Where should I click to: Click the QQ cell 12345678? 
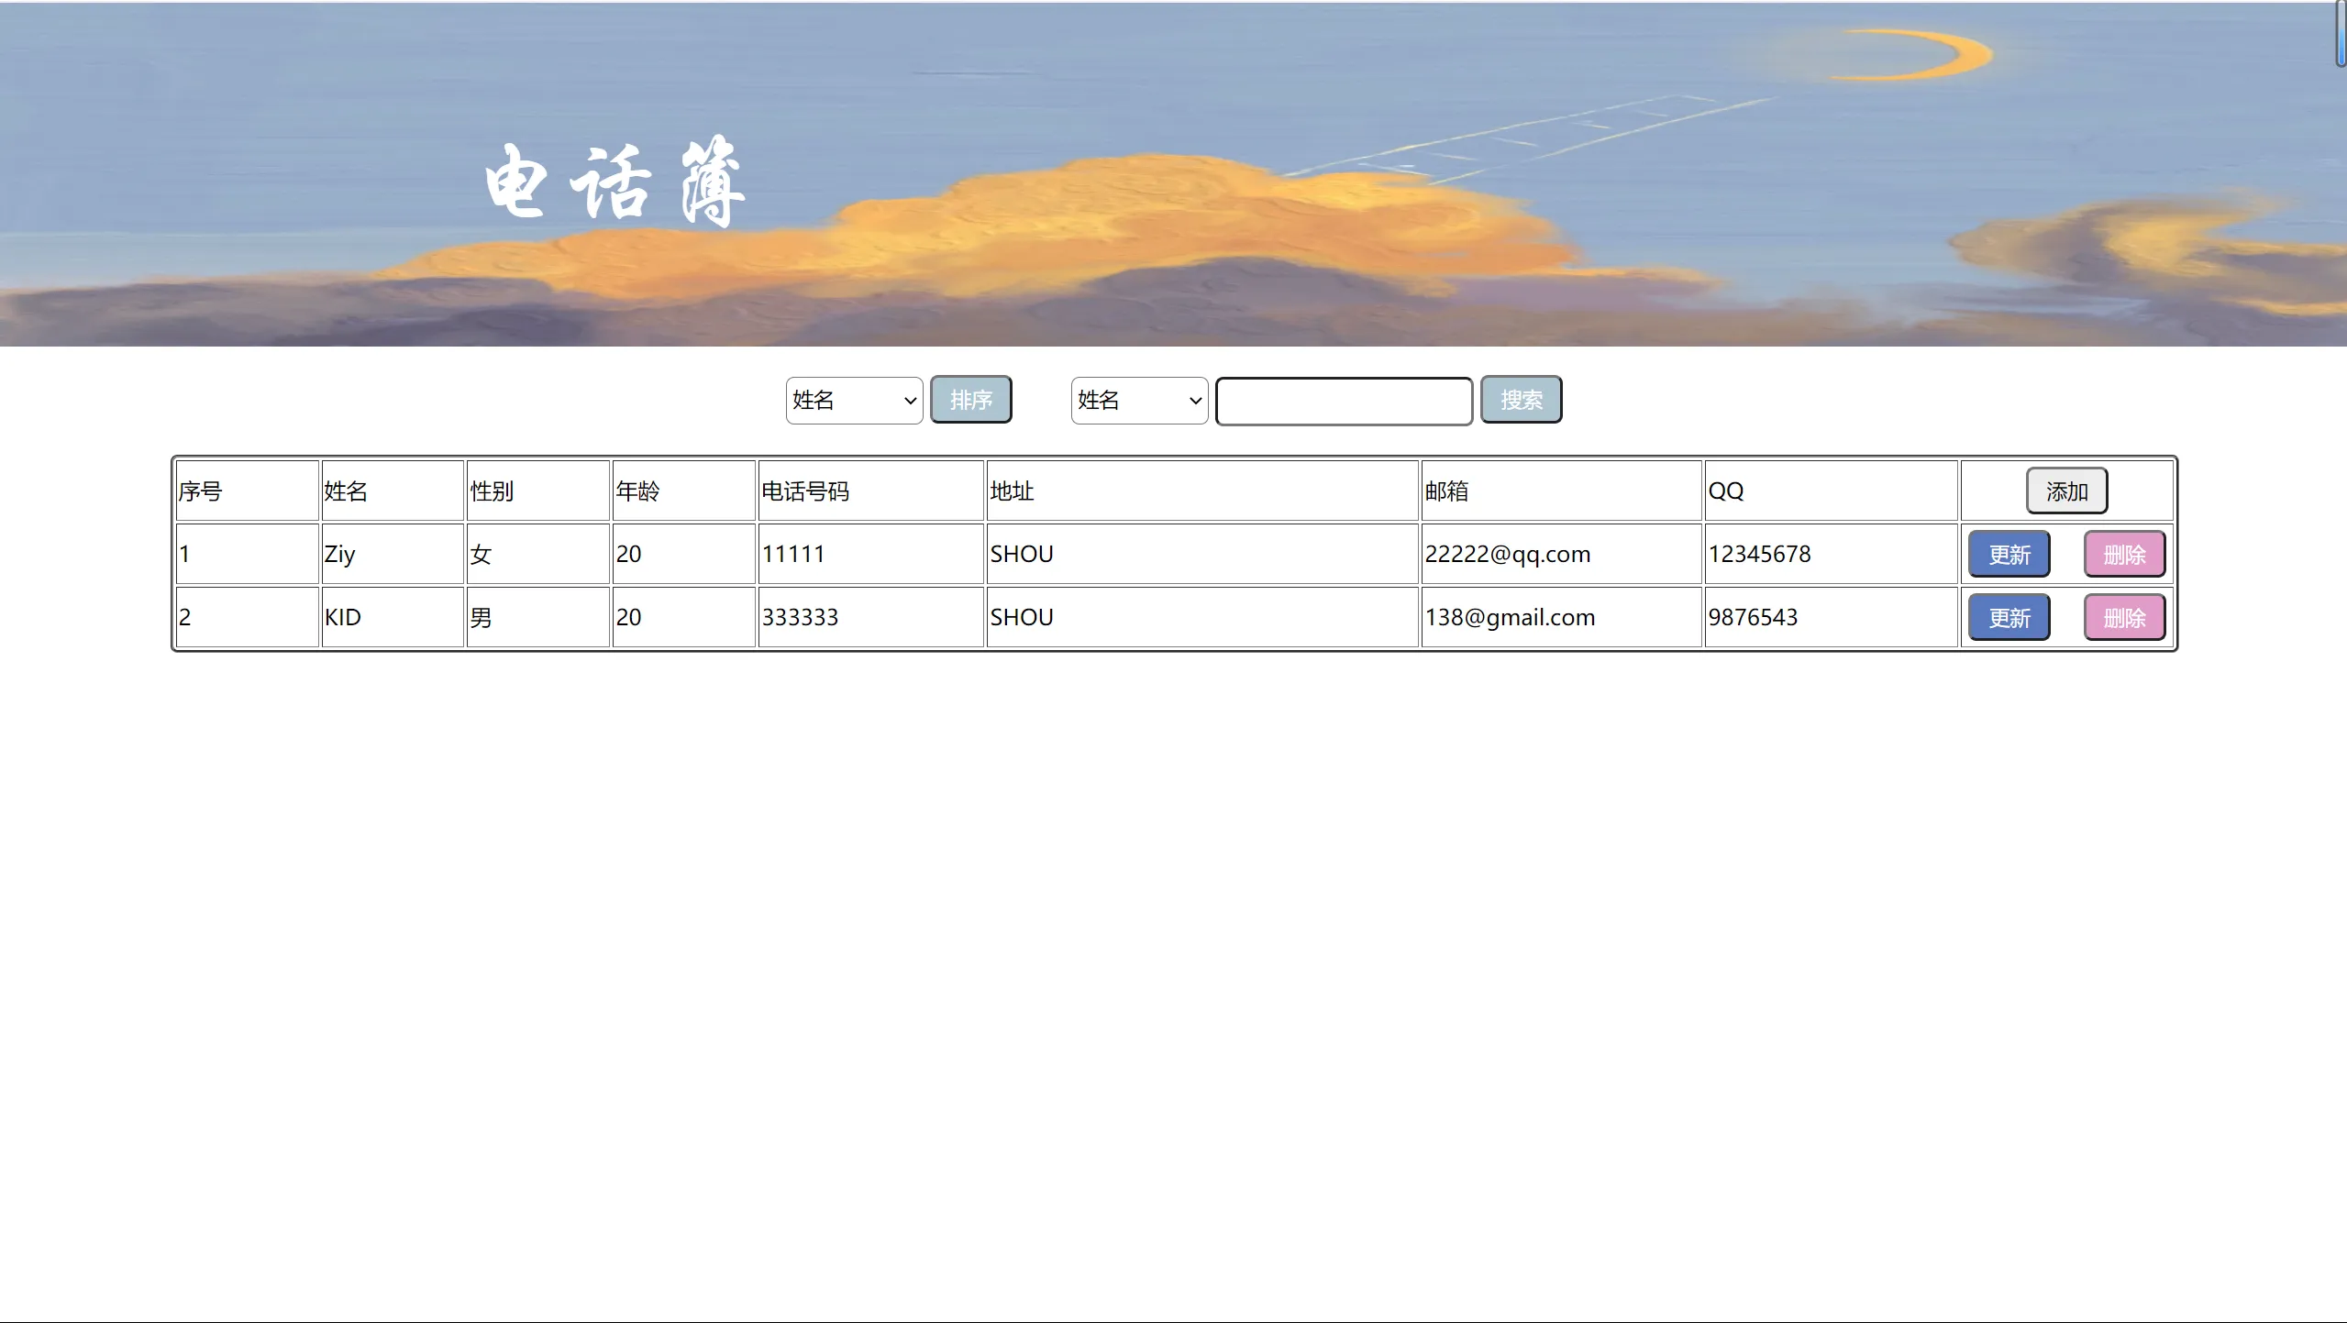[x=1832, y=554]
